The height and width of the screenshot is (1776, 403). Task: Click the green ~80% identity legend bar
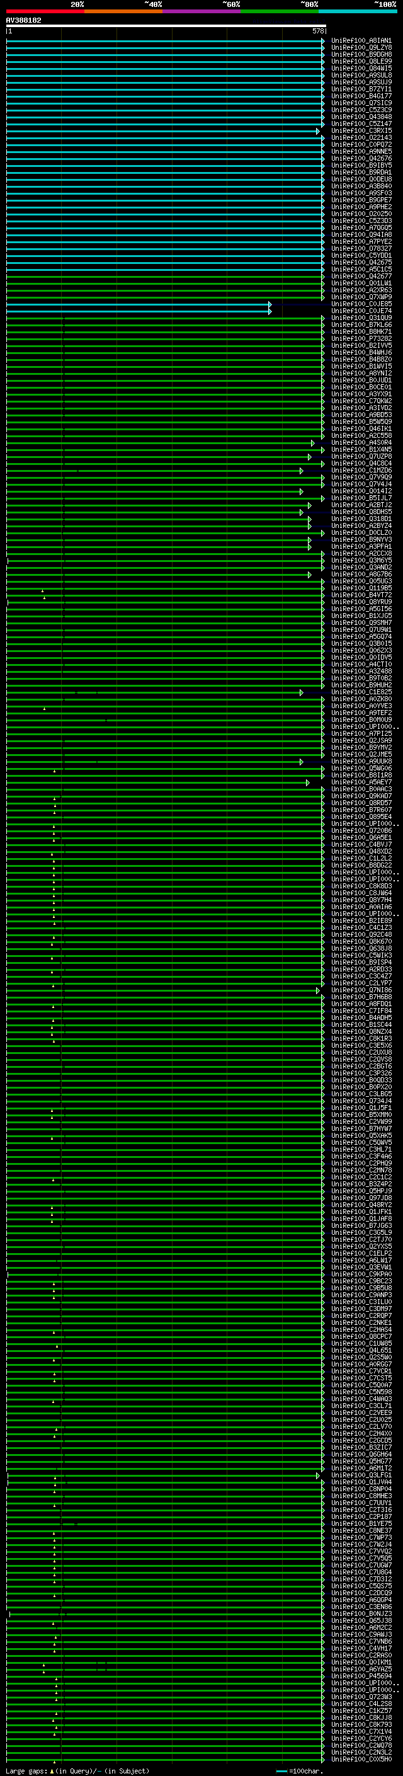click(x=280, y=11)
